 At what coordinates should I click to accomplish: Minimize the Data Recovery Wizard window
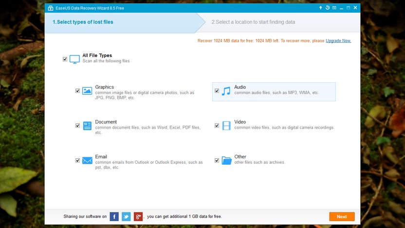[341, 8]
